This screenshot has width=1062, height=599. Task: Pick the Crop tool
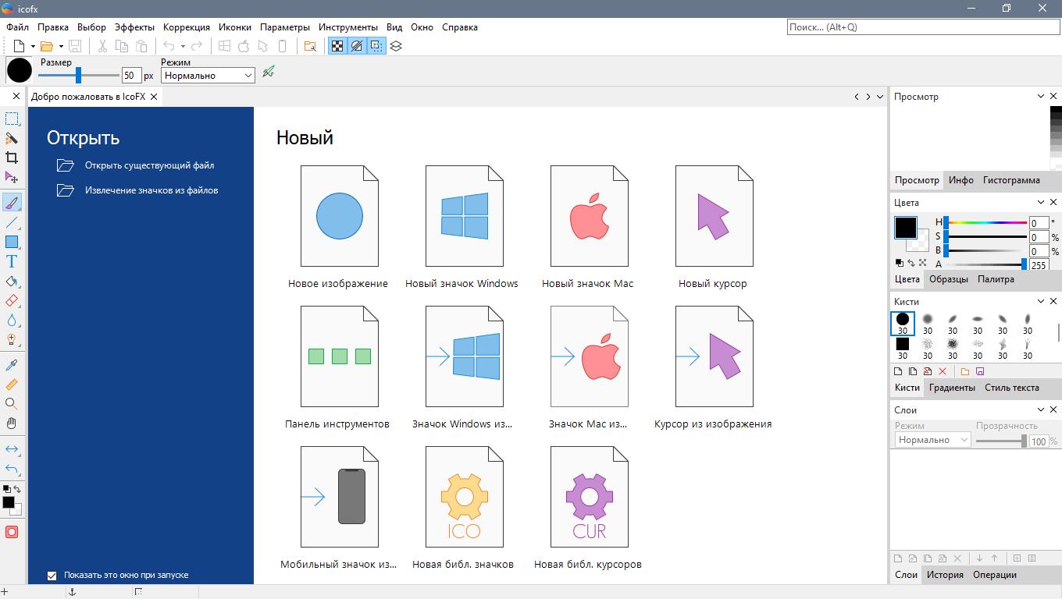(12, 158)
